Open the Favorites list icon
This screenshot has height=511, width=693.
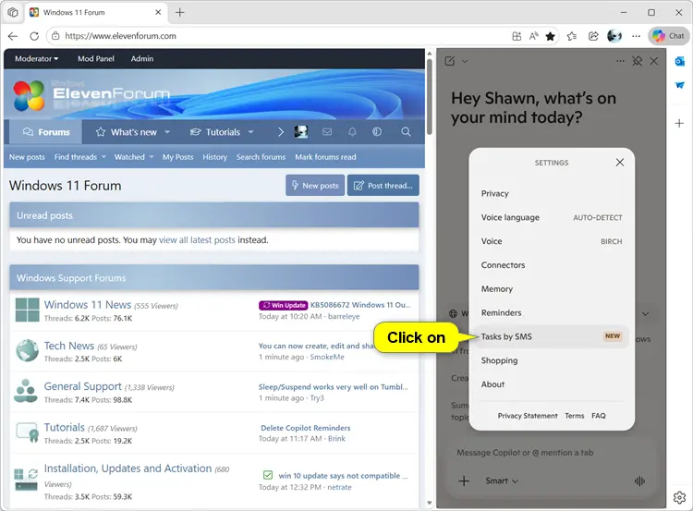click(572, 36)
